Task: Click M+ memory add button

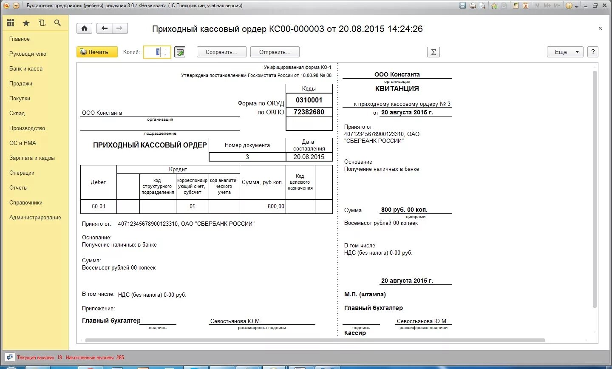Action: [x=547, y=6]
